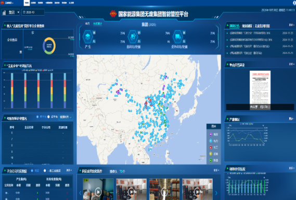Click the platform logo beside 国家能源集团 title

(113, 14)
